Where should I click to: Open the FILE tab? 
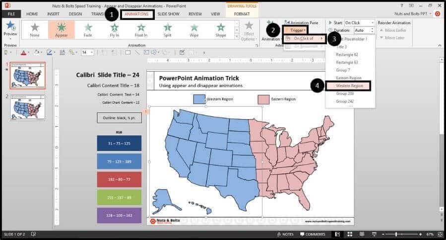pos(11,14)
